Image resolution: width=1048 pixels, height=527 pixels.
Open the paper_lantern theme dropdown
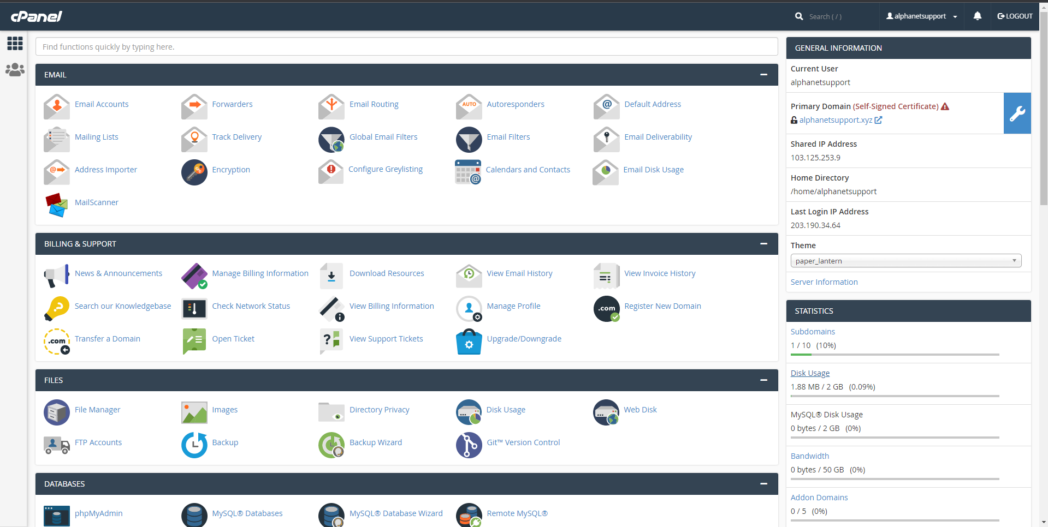click(905, 260)
